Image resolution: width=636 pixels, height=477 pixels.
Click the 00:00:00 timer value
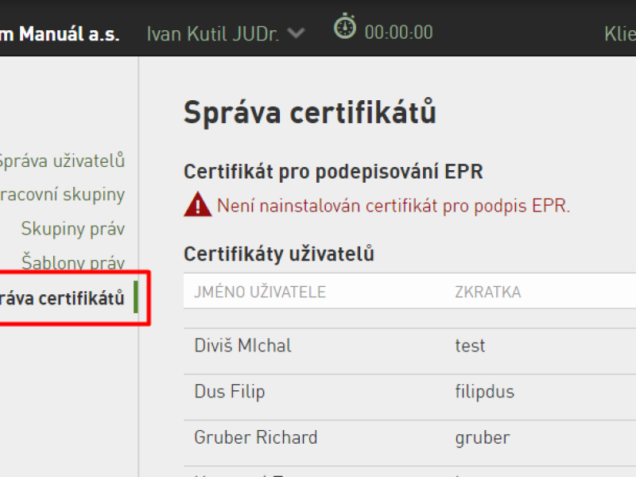(399, 33)
